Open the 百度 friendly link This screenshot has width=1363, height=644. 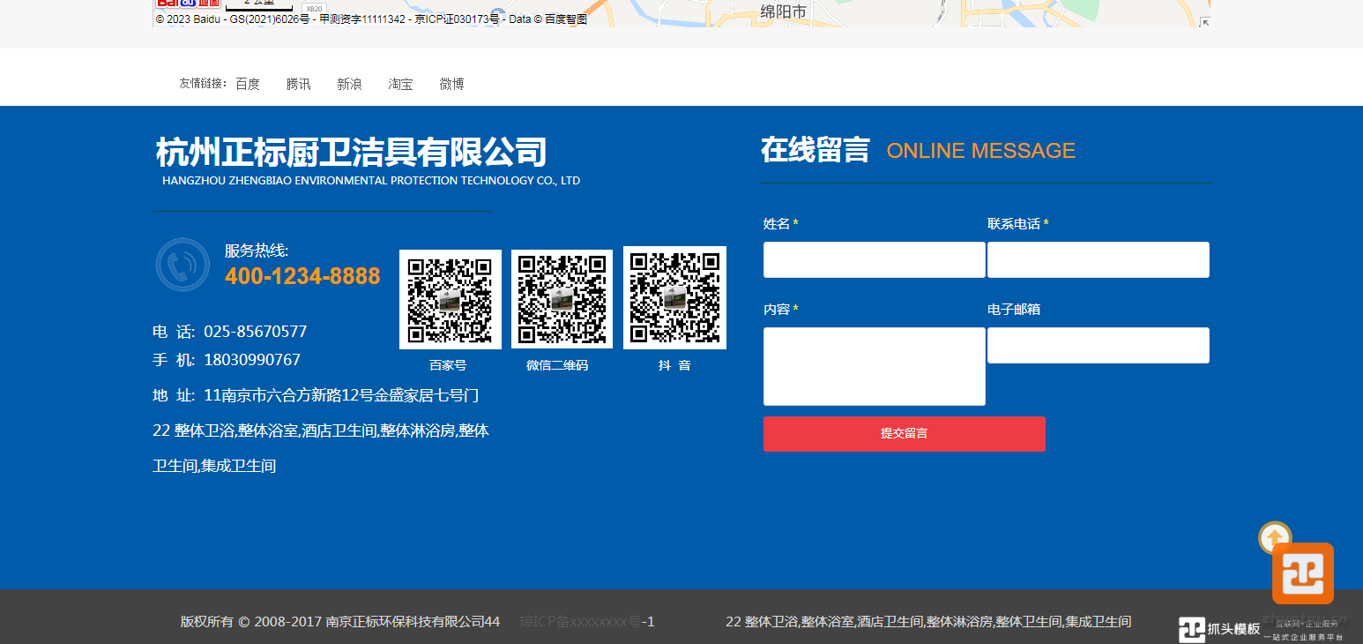tap(248, 84)
